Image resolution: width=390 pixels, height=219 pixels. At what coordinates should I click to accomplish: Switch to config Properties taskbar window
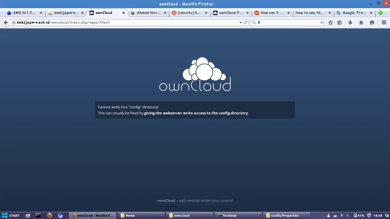[287, 216]
